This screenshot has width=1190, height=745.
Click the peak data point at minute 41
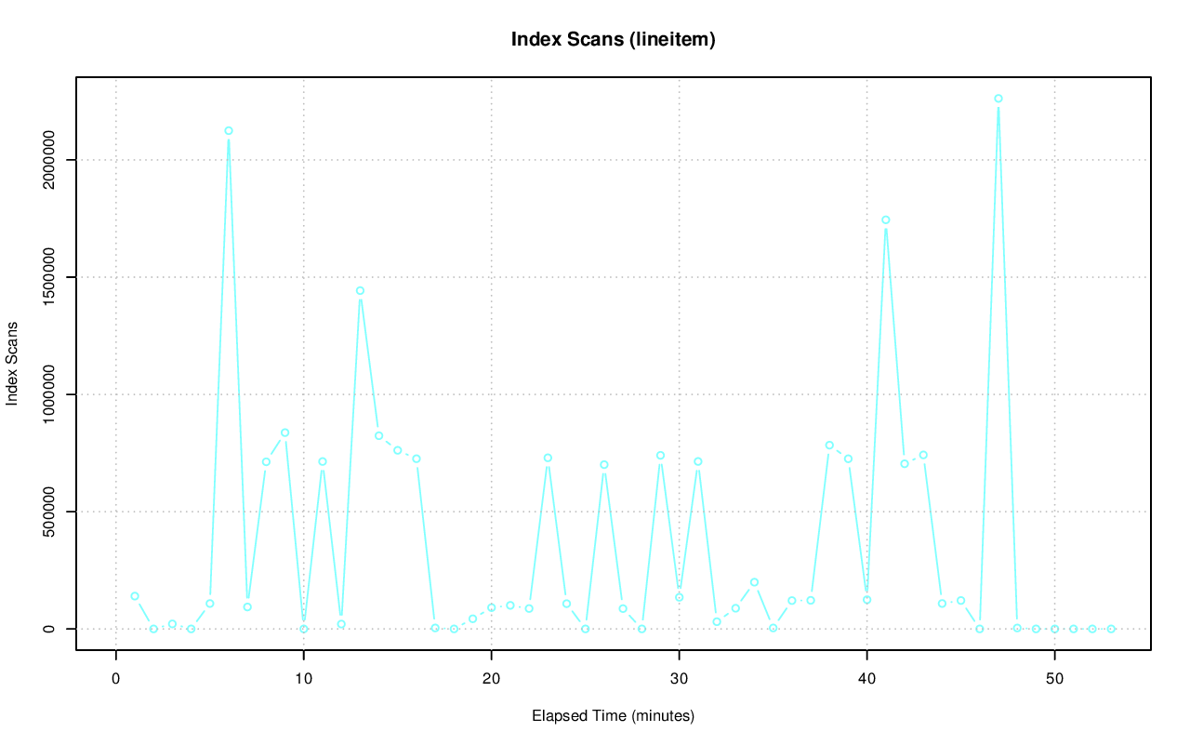[x=886, y=220]
